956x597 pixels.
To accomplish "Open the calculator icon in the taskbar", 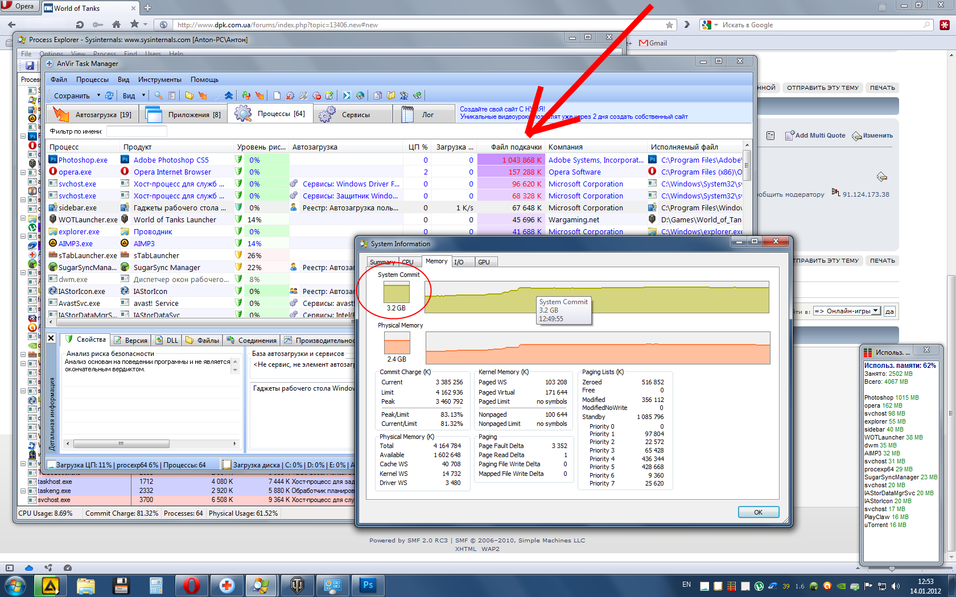I will [x=156, y=585].
